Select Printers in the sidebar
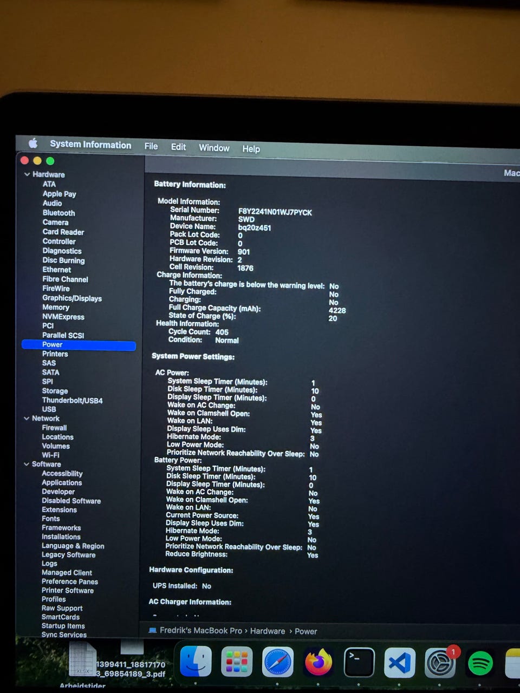This screenshot has width=520, height=693. (55, 354)
